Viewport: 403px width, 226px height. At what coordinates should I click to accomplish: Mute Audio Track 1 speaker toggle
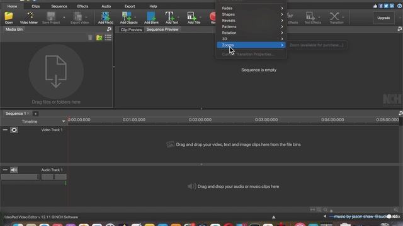point(14,169)
